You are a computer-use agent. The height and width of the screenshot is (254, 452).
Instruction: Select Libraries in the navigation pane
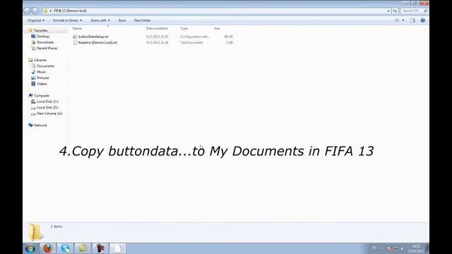pos(40,60)
